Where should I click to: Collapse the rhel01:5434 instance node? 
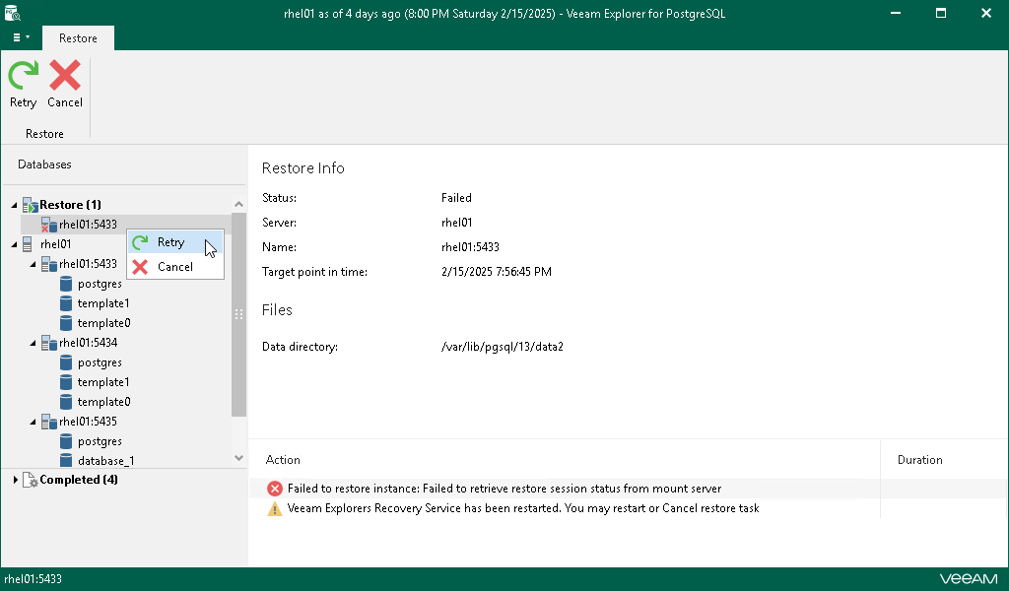[x=33, y=344]
